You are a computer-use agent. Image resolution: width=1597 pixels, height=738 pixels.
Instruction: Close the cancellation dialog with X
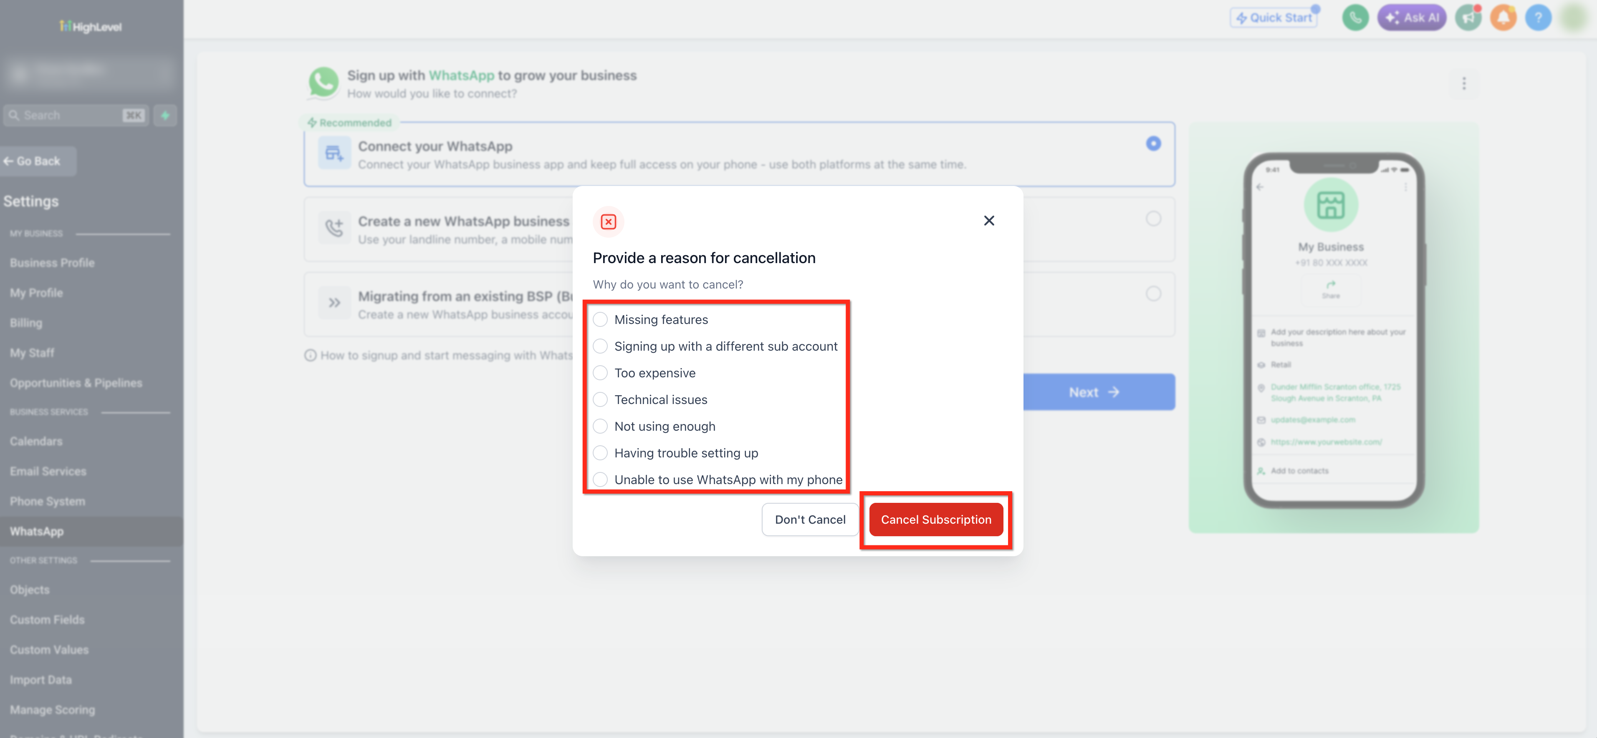989,221
